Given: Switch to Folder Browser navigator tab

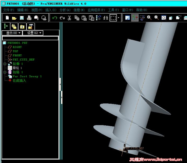Looking at the screenshot, I should point(14,26).
